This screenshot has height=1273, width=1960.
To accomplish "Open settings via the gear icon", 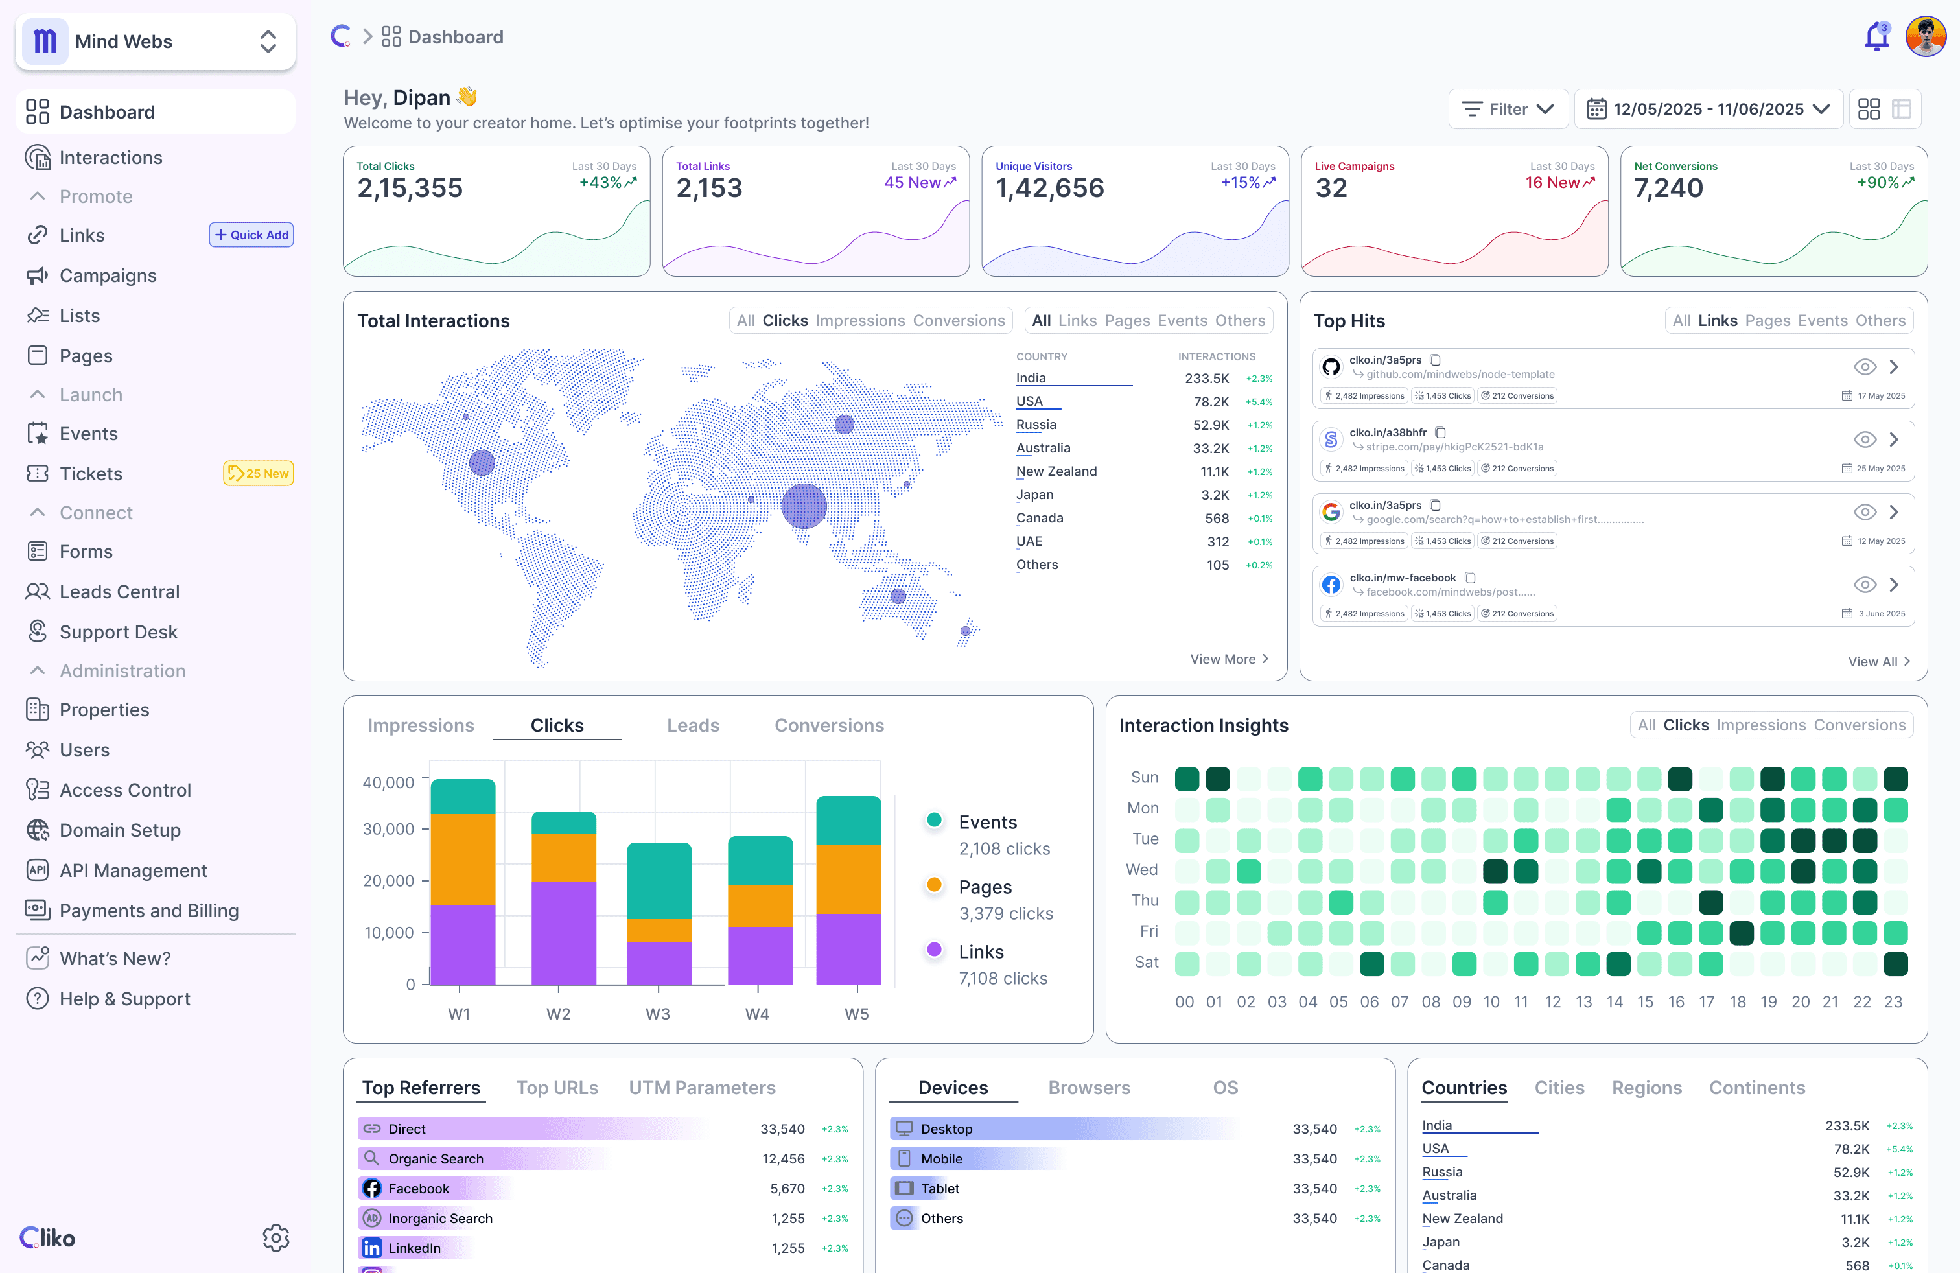I will [x=276, y=1237].
